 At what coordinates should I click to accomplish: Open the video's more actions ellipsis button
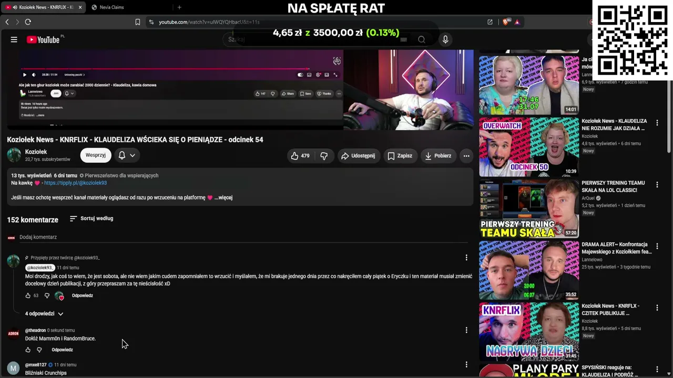[466, 156]
